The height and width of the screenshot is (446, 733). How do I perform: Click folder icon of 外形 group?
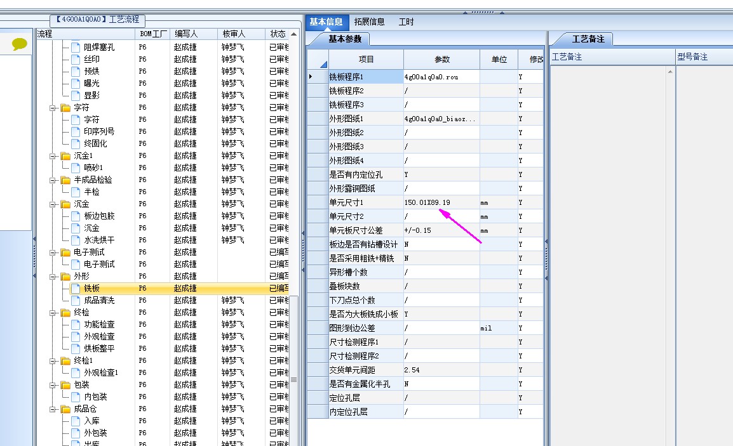coord(65,277)
